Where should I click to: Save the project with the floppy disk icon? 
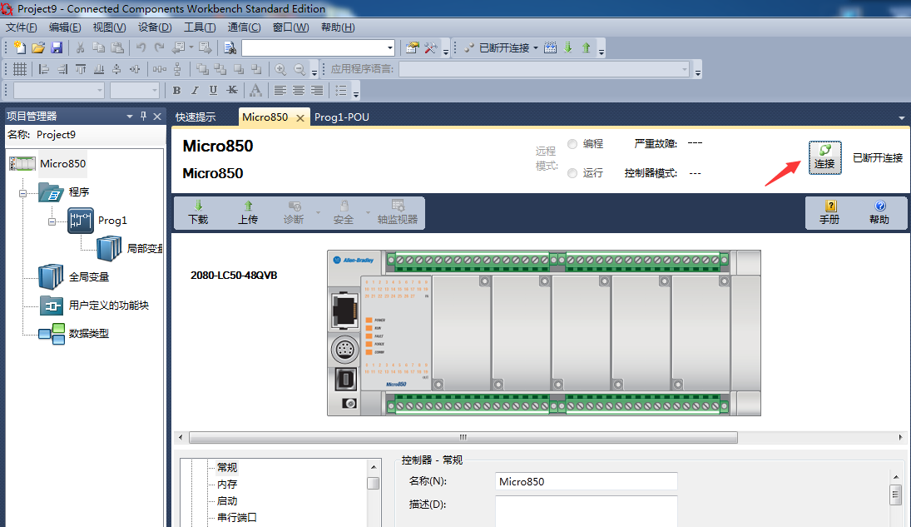57,47
